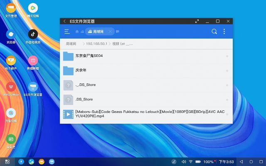Open the three-dot more options menu
The height and width of the screenshot is (166, 266).
click(224, 32)
